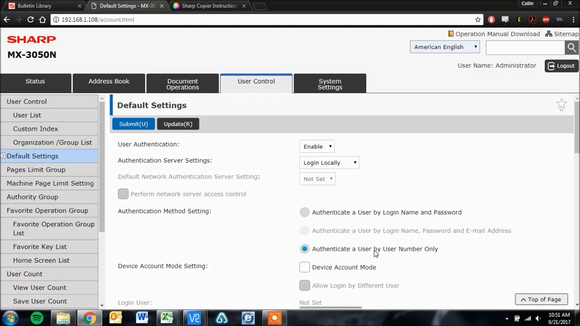Click the magnifier search button
Screen dimensions: 580x326
(x=571, y=47)
